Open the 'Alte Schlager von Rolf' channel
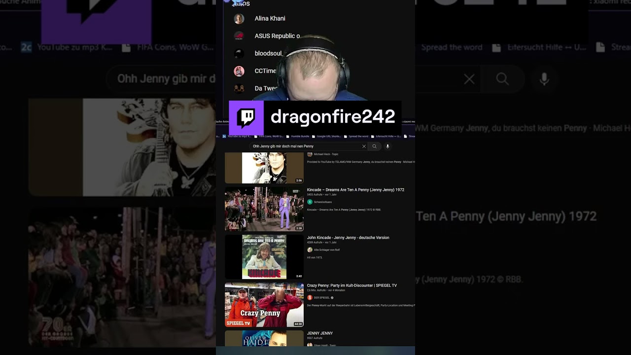 pyautogui.click(x=327, y=250)
